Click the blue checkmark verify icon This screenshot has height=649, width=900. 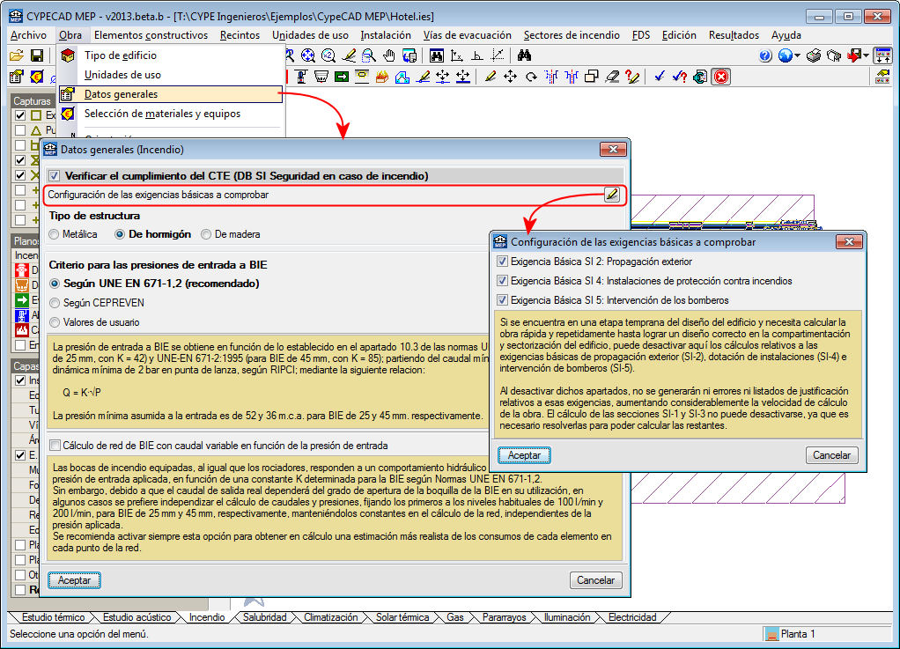point(660,77)
